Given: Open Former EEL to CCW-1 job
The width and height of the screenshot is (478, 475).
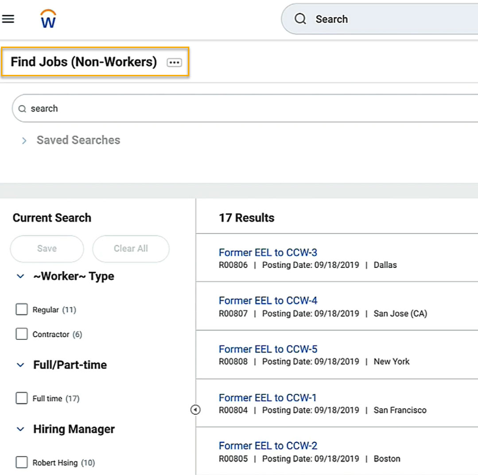Looking at the screenshot, I should point(268,397).
